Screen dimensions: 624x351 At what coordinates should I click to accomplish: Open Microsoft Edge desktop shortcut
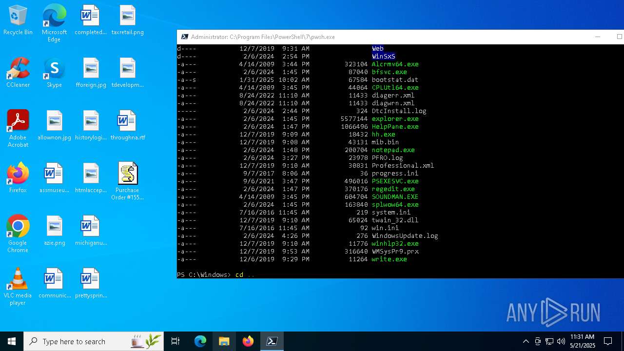coord(54,23)
